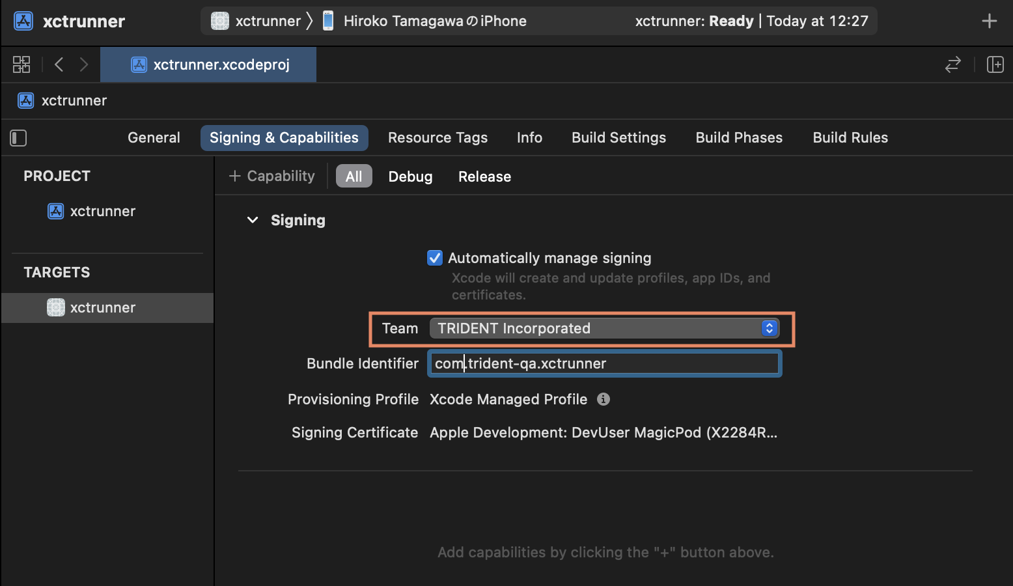Choose the Hiroko Tamagawa iPhone run destination
1013x586 pixels.
424,21
